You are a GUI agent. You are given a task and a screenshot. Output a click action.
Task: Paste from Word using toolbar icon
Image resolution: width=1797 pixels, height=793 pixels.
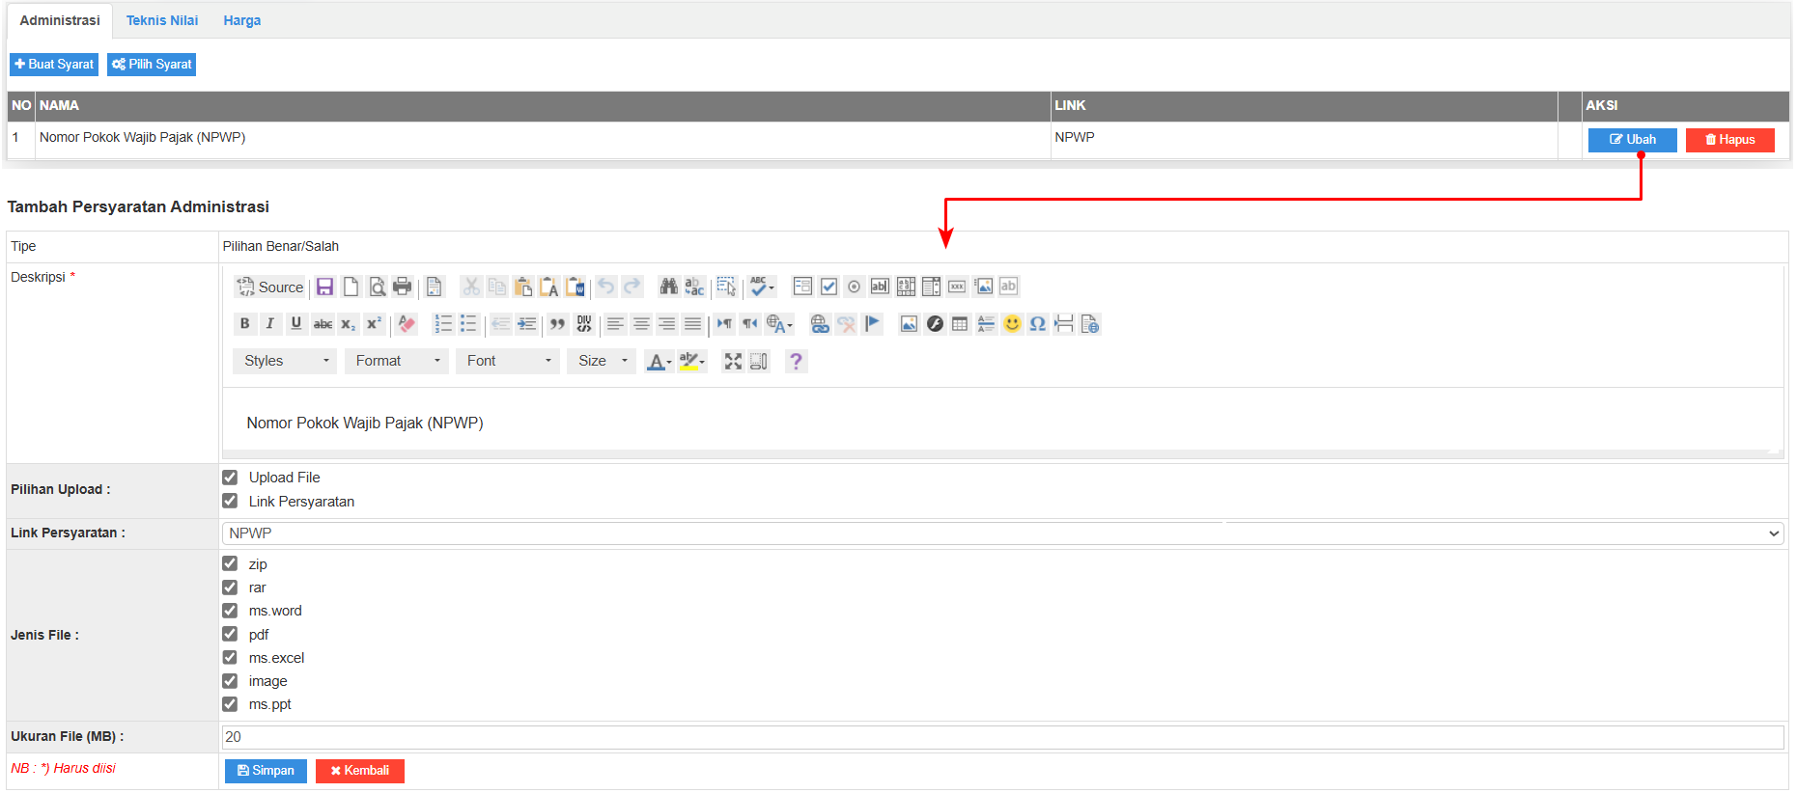point(576,287)
